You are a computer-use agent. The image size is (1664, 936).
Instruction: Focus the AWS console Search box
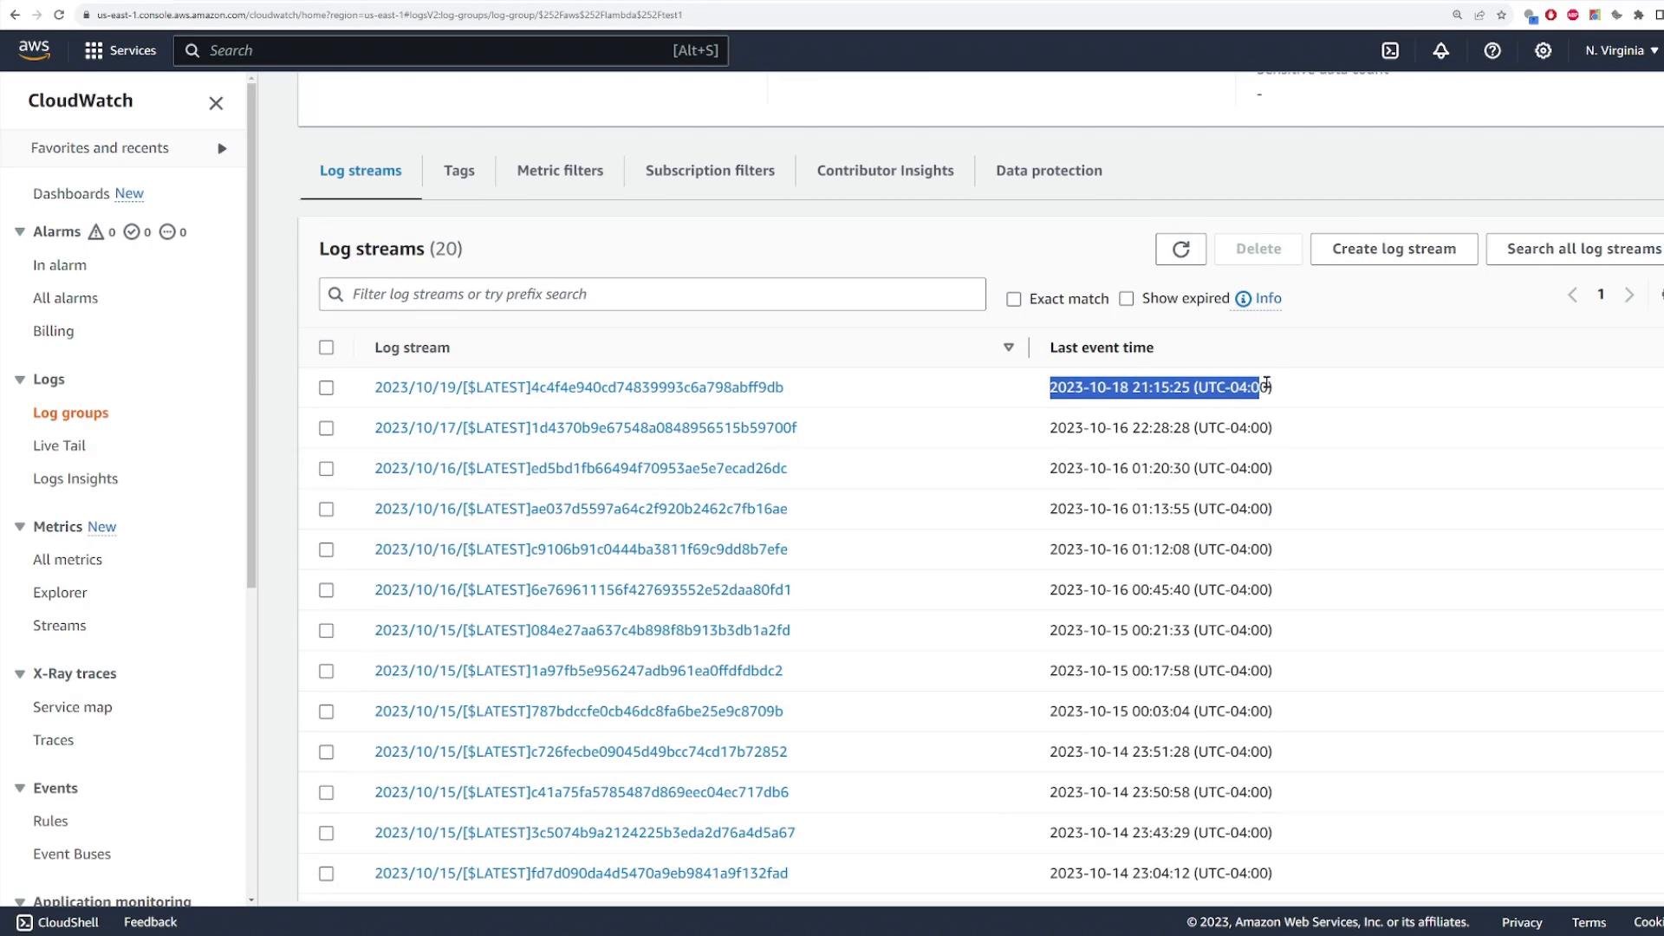click(x=451, y=50)
